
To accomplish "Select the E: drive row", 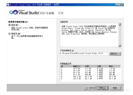I will 90,73.
